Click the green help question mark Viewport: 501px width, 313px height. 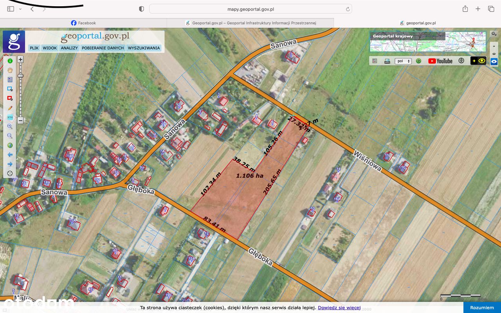coord(418,61)
